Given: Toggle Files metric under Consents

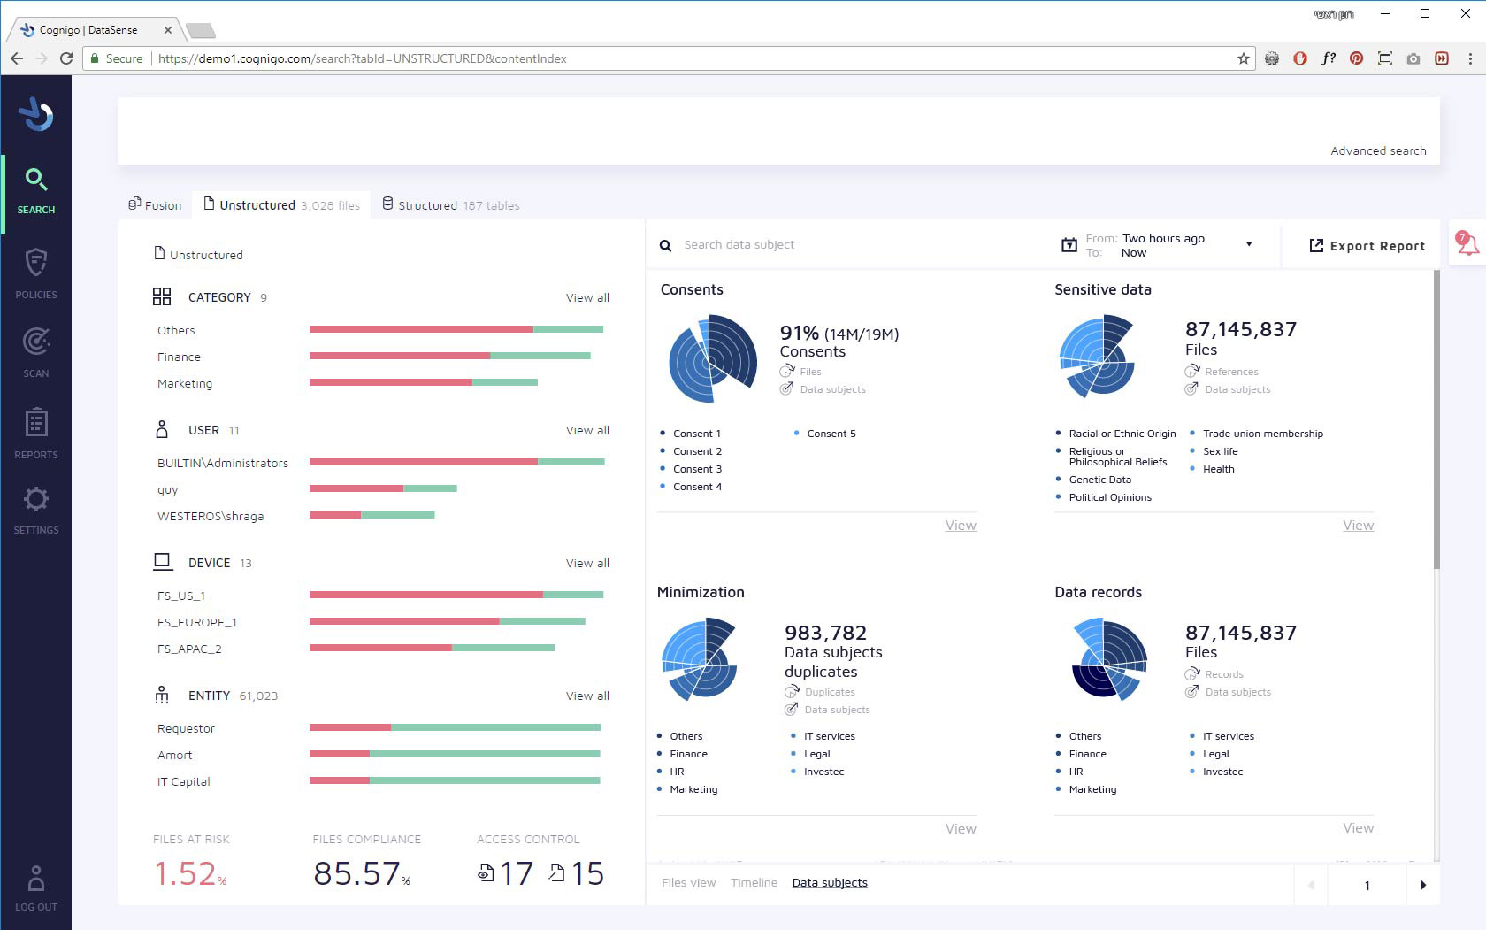Looking at the screenshot, I should click(x=800, y=372).
